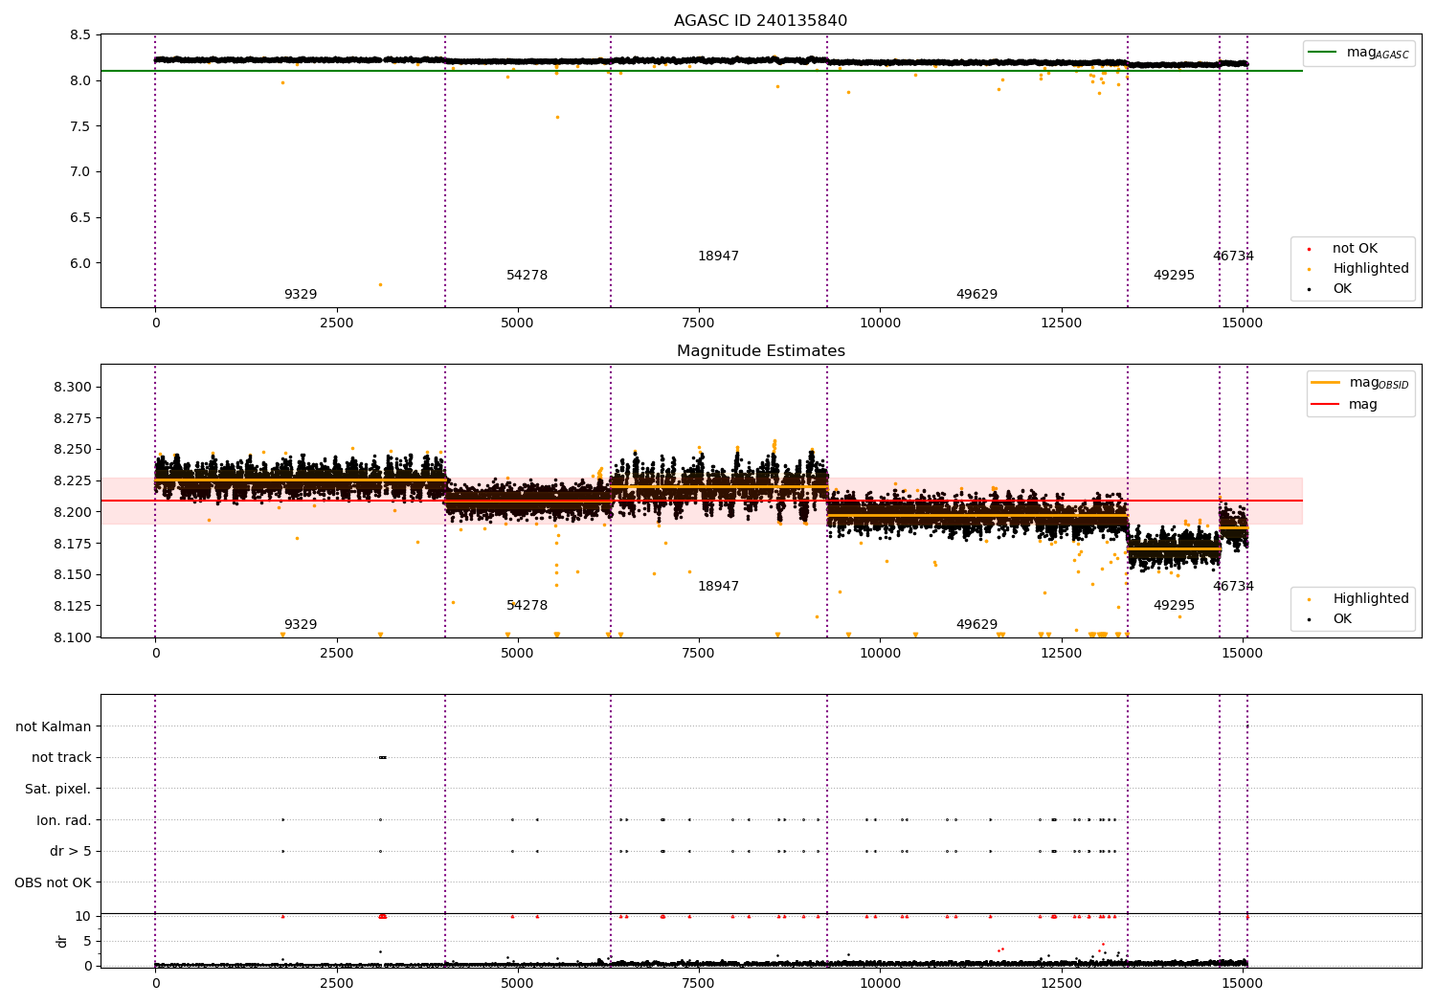Select the mag OBSID legend entry
The width and height of the screenshot is (1436, 1005).
click(1360, 383)
